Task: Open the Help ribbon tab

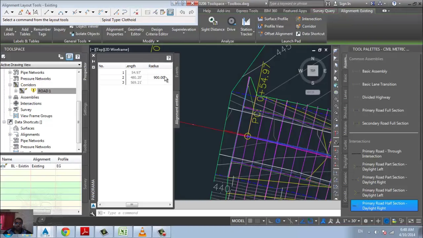Action: (x=207, y=11)
